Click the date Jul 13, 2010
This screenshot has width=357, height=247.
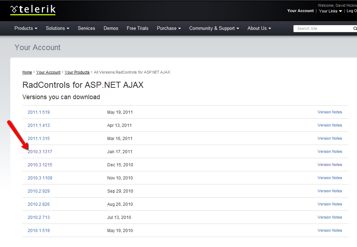tap(119, 218)
